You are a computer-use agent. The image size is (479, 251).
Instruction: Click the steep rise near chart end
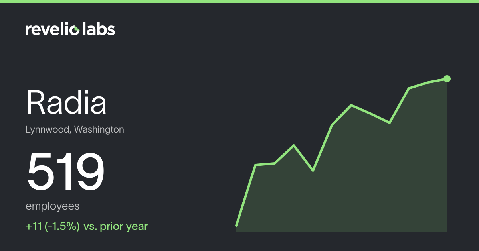tap(399, 106)
